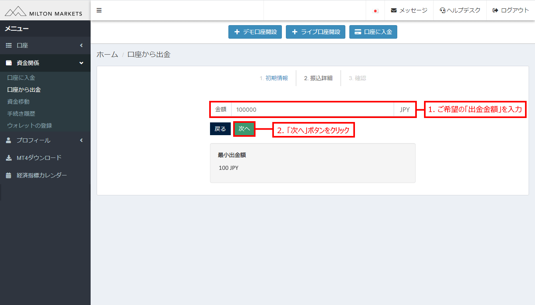The width and height of the screenshot is (535, 305).
Task: Click the Milton Markets logo
Action: (x=44, y=11)
